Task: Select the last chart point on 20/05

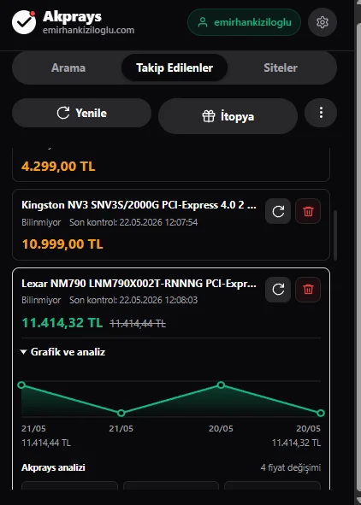Action: (321, 413)
